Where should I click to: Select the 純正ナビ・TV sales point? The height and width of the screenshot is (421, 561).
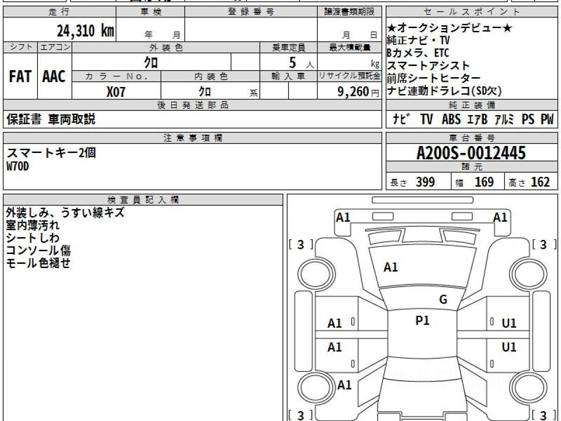418,40
